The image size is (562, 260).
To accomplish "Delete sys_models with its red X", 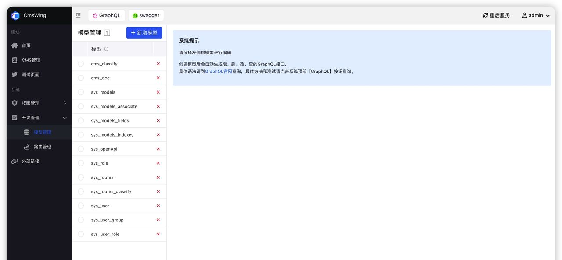I will [159, 92].
